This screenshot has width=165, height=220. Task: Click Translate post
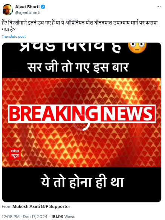coord(14,37)
